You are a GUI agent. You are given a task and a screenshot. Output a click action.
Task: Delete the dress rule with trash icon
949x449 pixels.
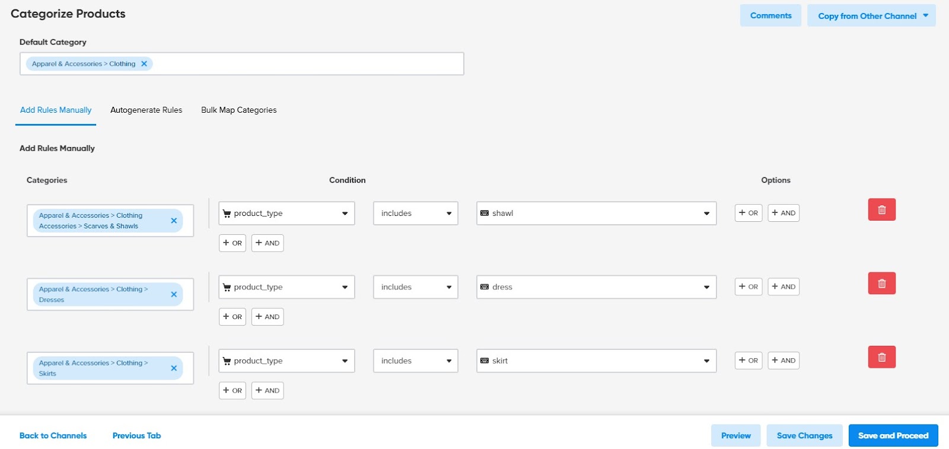pos(881,284)
